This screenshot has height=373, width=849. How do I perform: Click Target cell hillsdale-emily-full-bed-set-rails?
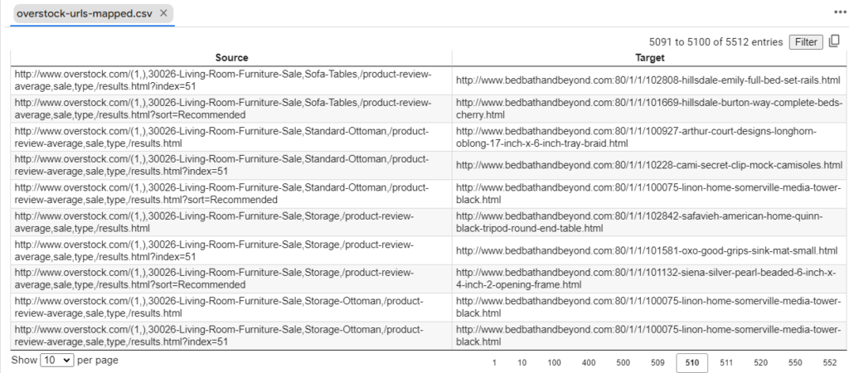649,80
